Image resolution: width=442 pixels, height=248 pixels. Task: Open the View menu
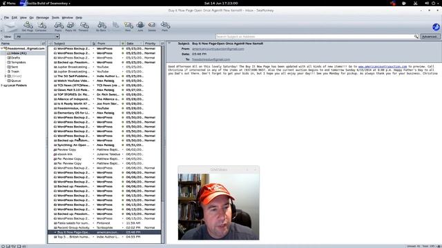pos(23,17)
